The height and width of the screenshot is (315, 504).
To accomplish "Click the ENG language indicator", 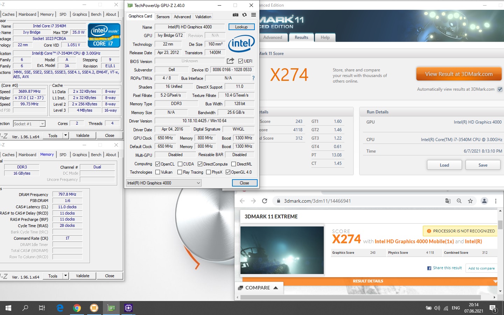I will pyautogui.click(x=456, y=308).
